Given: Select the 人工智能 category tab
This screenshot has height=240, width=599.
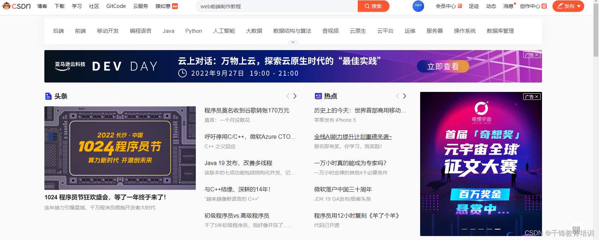Looking at the screenshot, I should click(224, 31).
